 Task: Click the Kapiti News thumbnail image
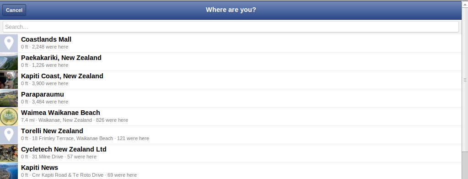(x=9, y=171)
